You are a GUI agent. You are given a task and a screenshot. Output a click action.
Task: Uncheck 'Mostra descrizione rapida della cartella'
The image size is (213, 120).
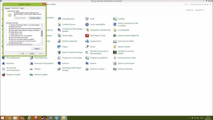click(x=10, y=29)
